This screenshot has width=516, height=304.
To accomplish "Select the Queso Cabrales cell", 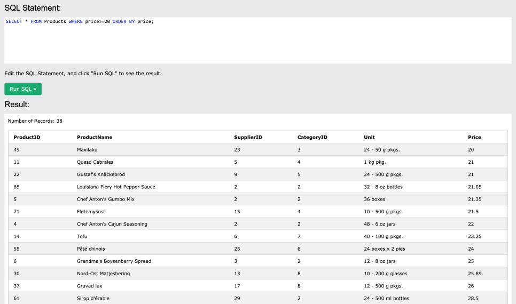I will coord(95,162).
